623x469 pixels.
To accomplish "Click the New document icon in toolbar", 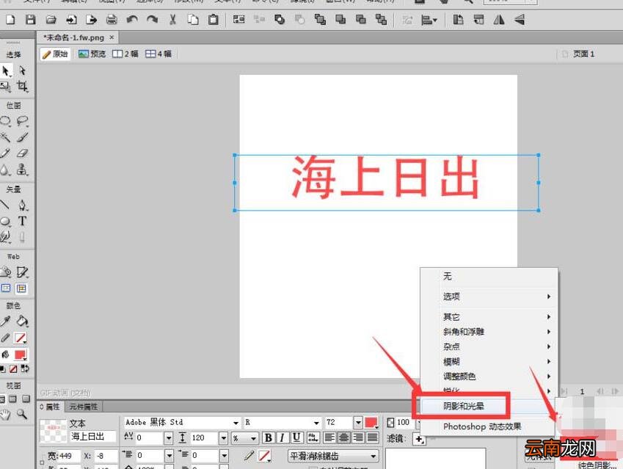I will [10, 20].
